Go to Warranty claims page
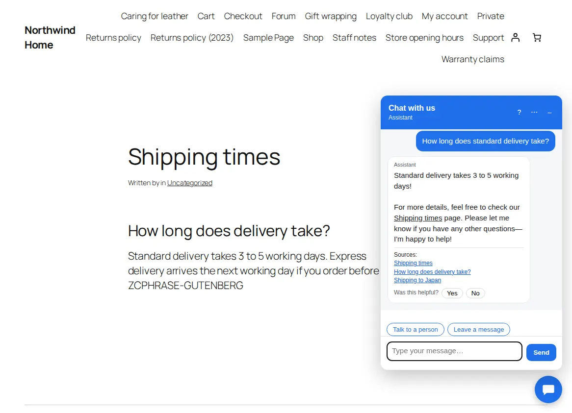 point(473,59)
